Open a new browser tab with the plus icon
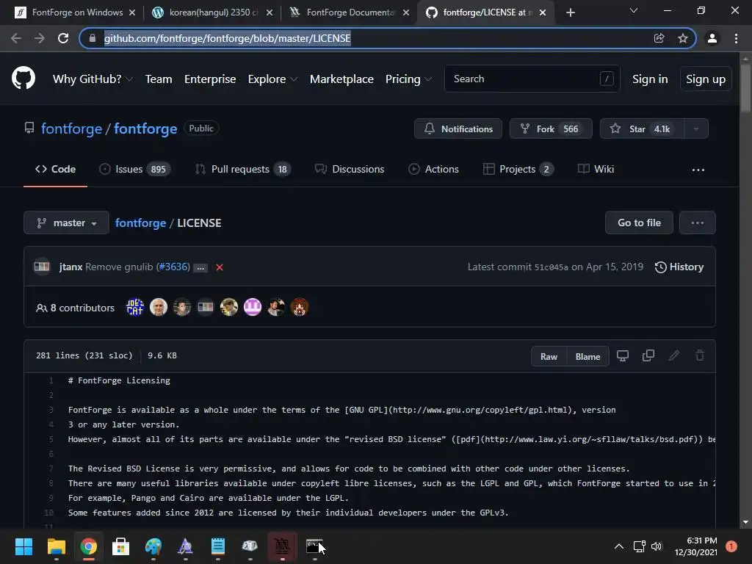 point(570,12)
